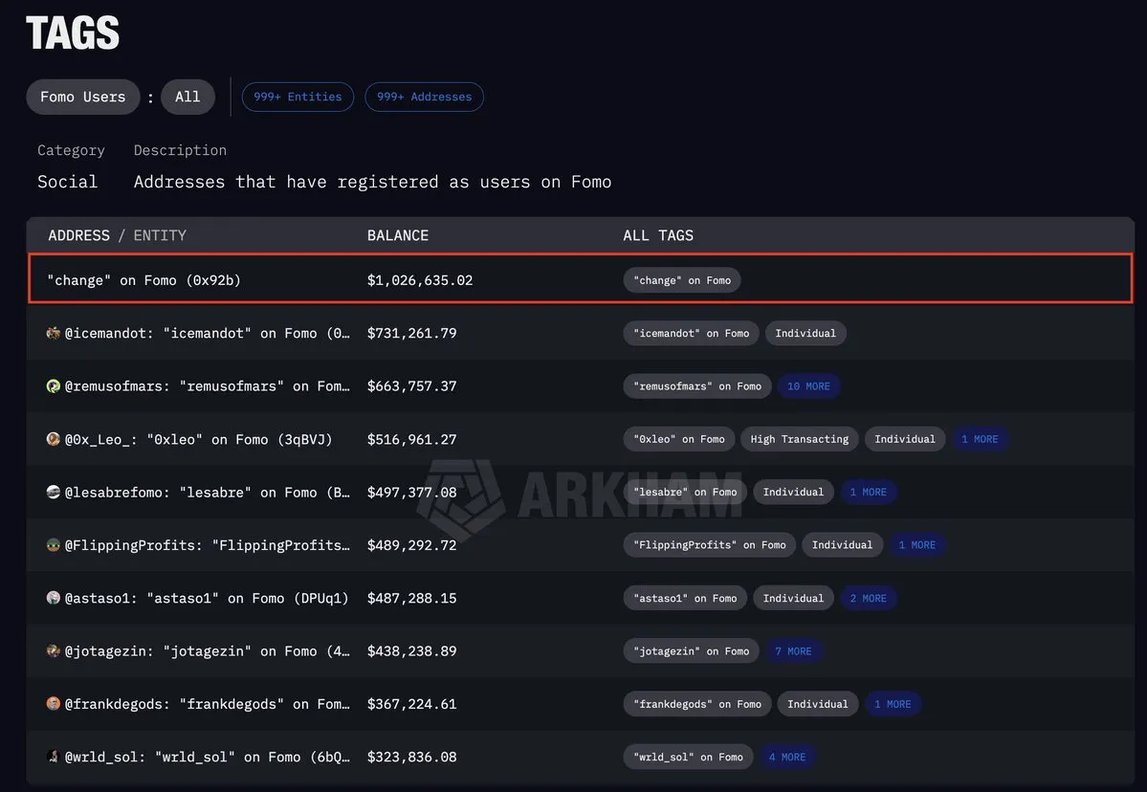Click the frankdegods avatar icon
Image resolution: width=1147 pixels, height=792 pixels.
(54, 704)
